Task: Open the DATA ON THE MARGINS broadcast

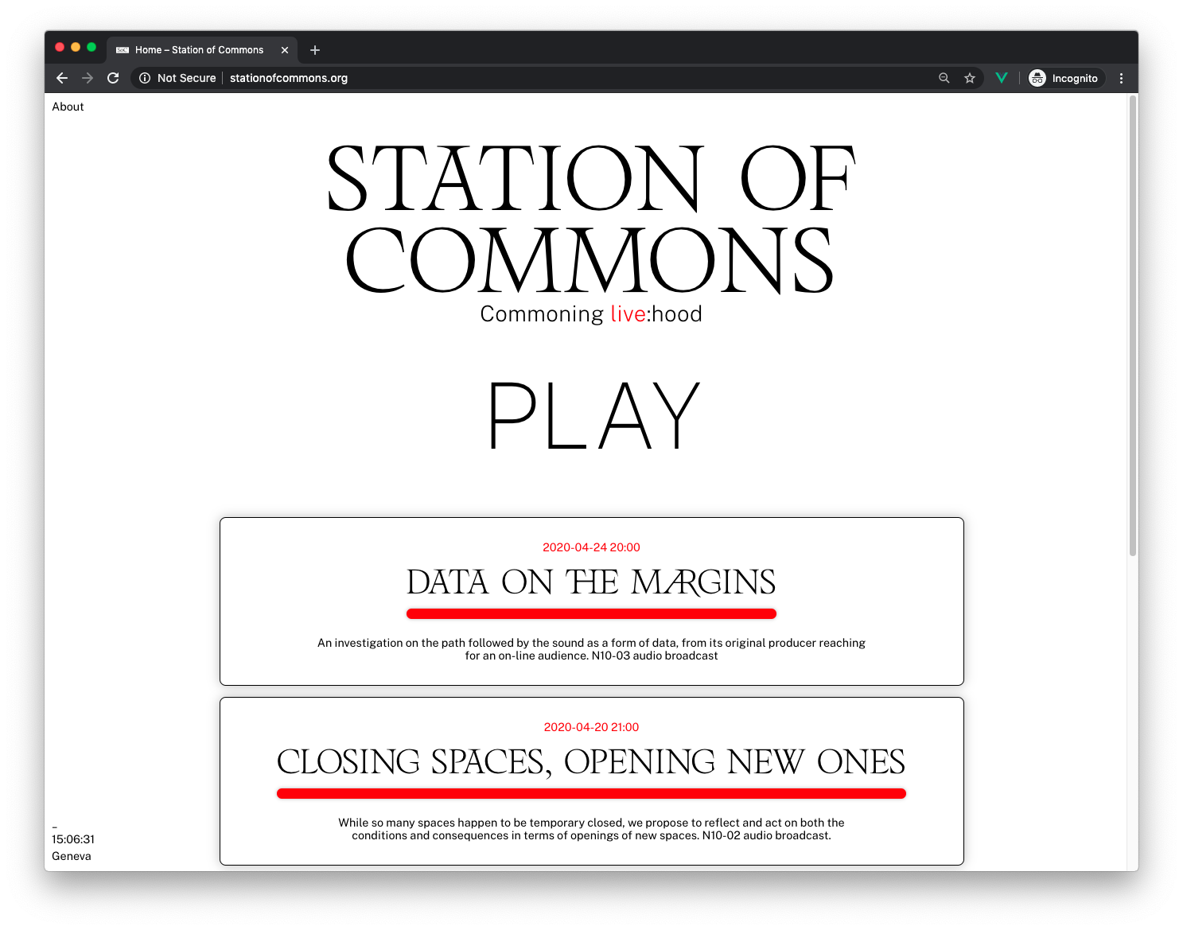Action: tap(591, 582)
